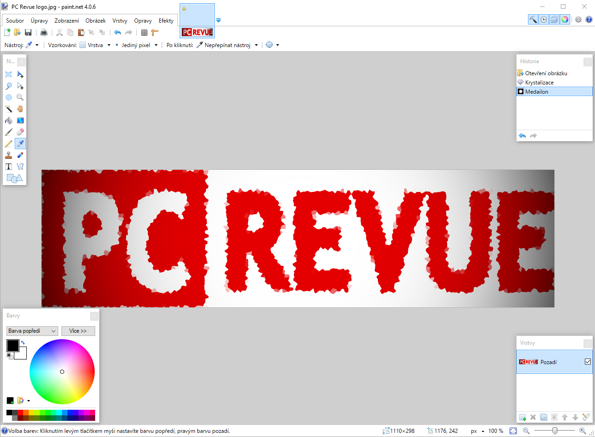Toggle visibility of the Pozadí layer
The height and width of the screenshot is (437, 595).
[x=588, y=362]
